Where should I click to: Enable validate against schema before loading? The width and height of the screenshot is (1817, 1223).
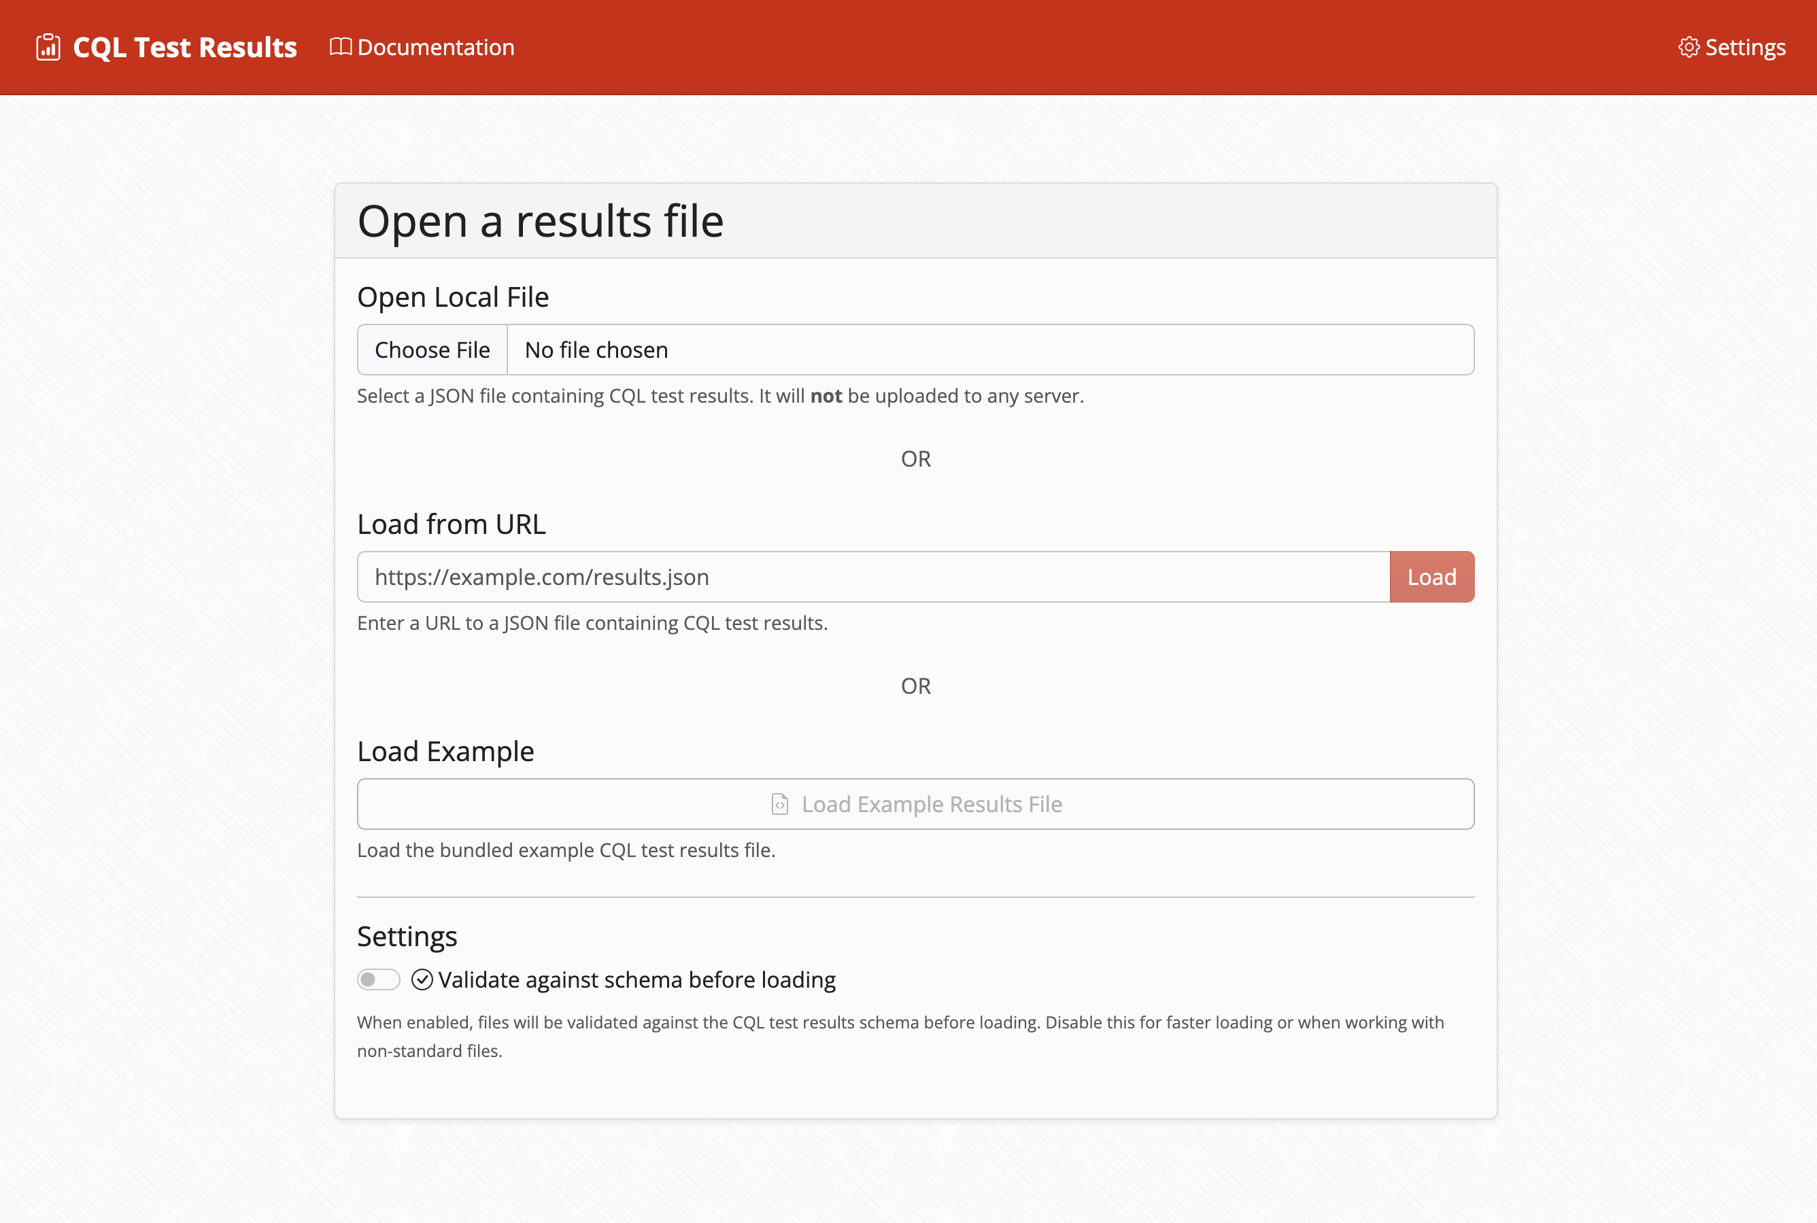pos(378,979)
